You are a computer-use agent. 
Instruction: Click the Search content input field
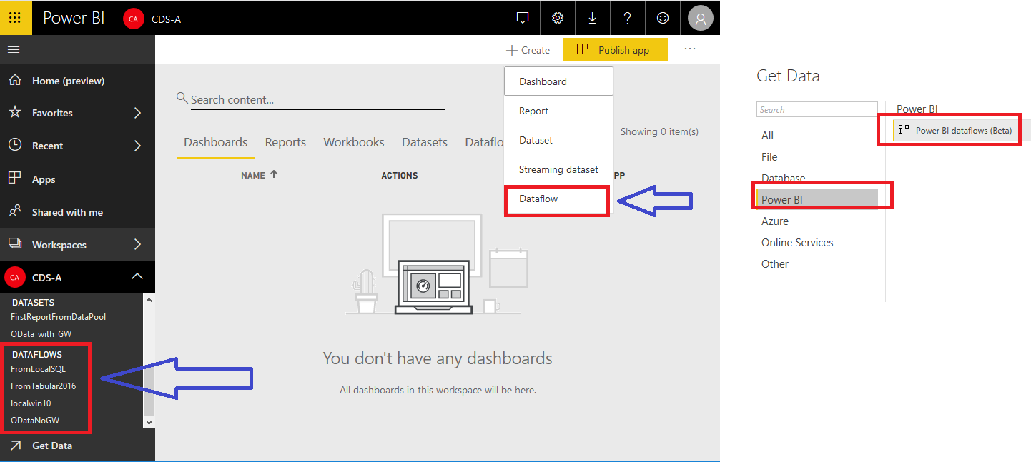[x=317, y=100]
